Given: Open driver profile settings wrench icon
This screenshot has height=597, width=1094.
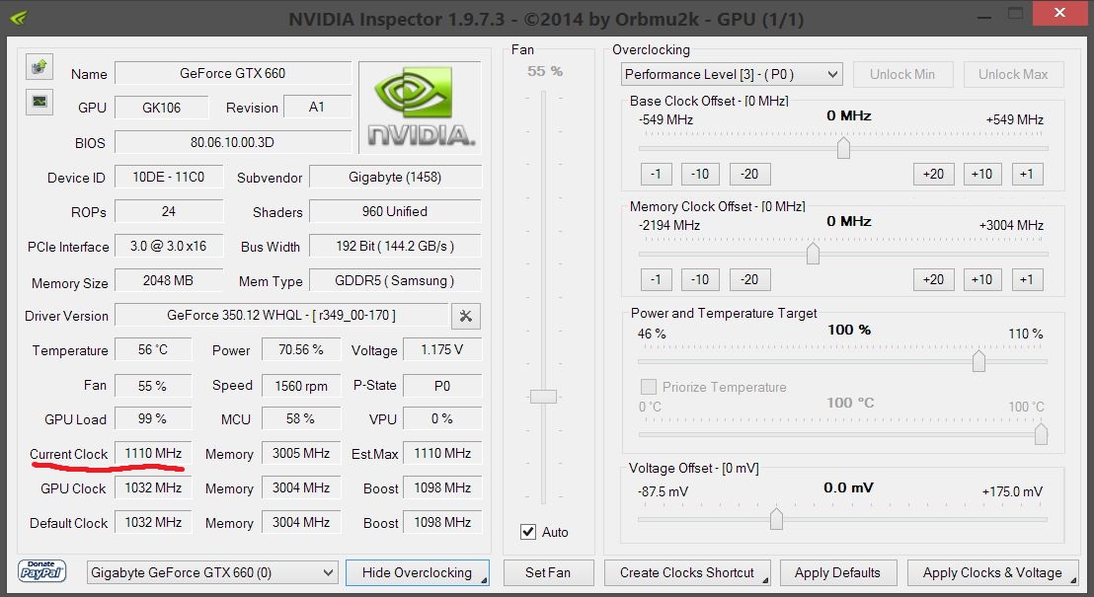Looking at the screenshot, I should [x=465, y=316].
